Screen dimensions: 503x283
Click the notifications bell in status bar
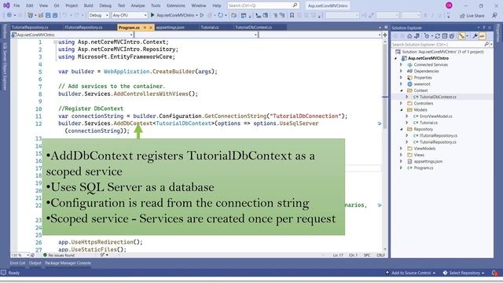coord(494,273)
